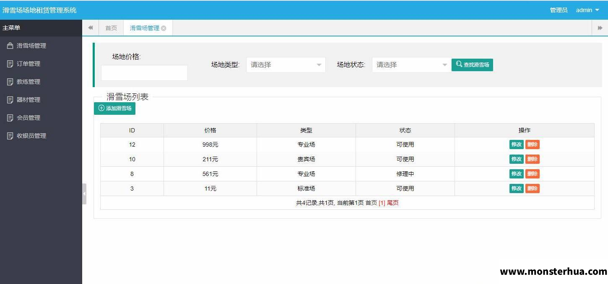
Task: Click the 滑雪场场地租赁管理系统 title
Action: pos(39,10)
